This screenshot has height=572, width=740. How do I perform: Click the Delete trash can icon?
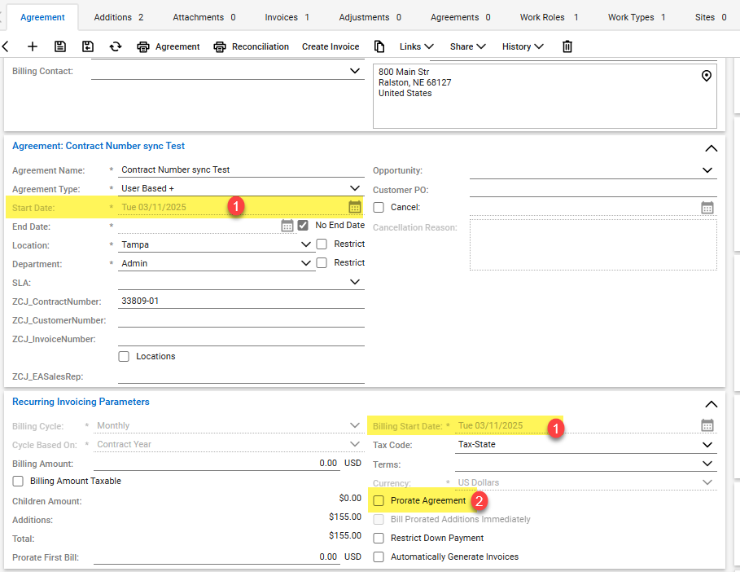pyautogui.click(x=567, y=46)
